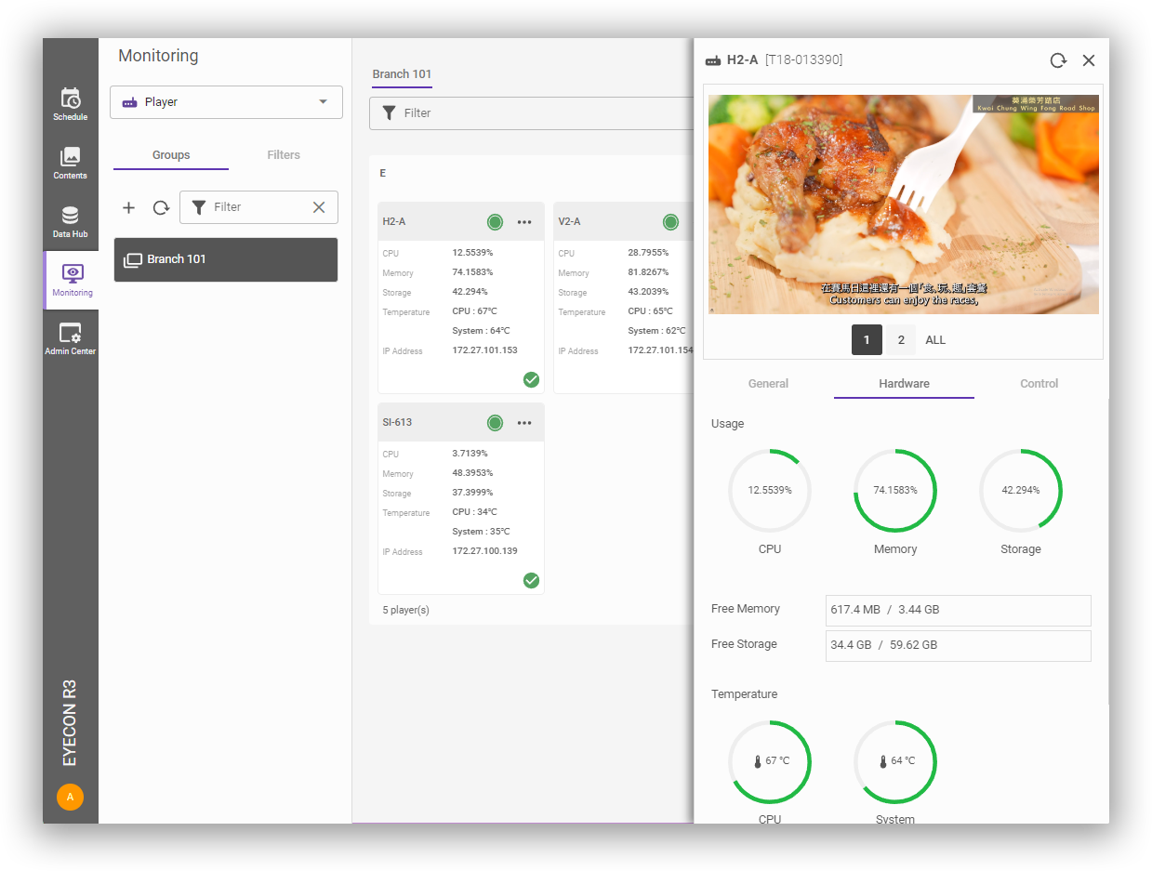Screen dimensions: 1152x871
Task: Go to Data Hub in sidebar
Action: (x=71, y=221)
